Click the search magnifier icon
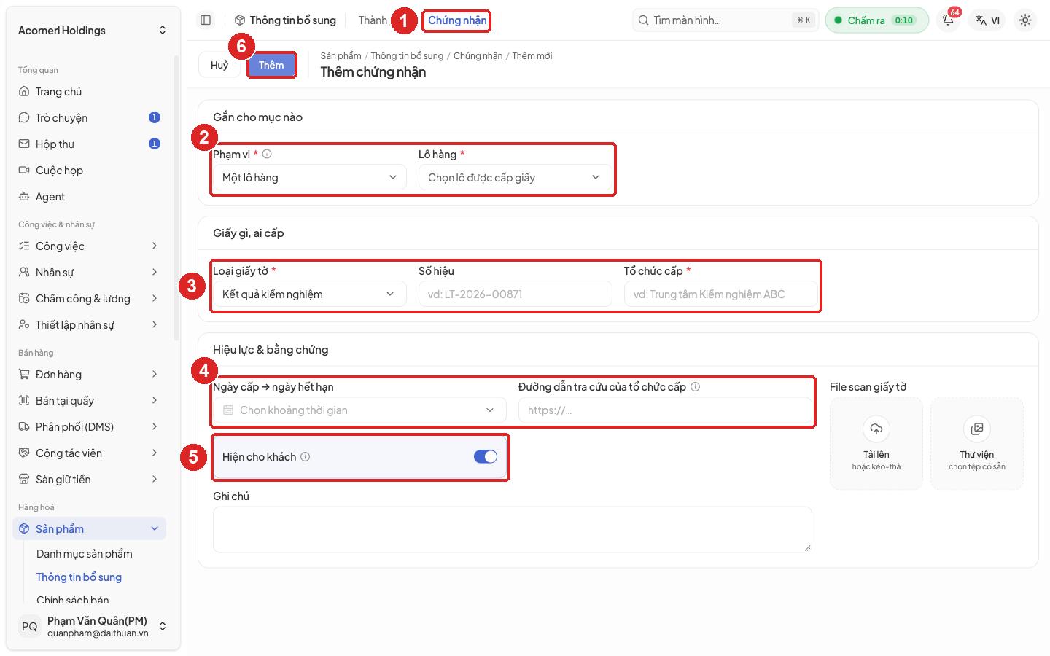1050x656 pixels. [x=643, y=20]
